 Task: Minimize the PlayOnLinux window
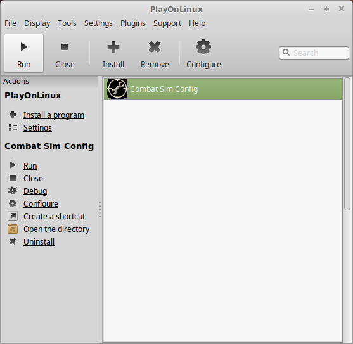(x=311, y=10)
